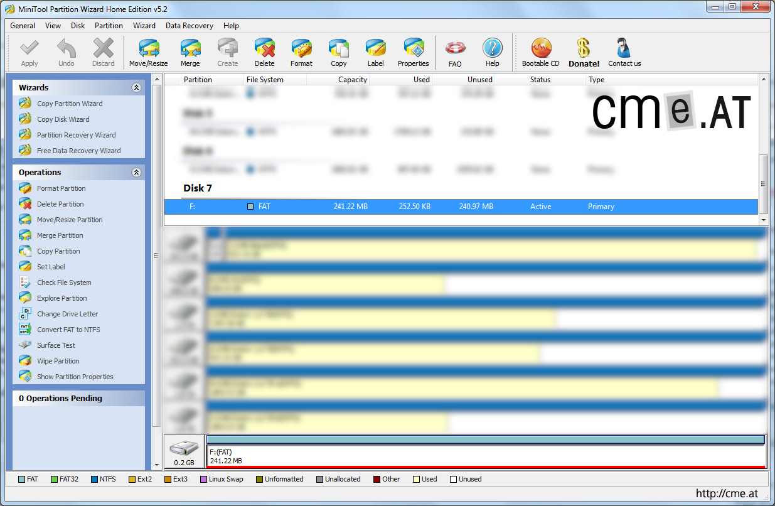Sort by the Used column header
775x506 pixels.
[x=401, y=80]
